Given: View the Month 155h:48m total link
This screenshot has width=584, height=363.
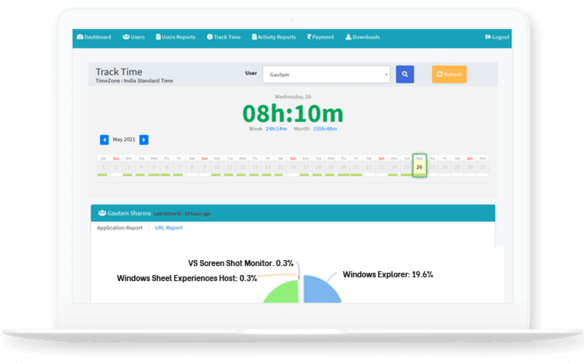Looking at the screenshot, I should [x=324, y=128].
